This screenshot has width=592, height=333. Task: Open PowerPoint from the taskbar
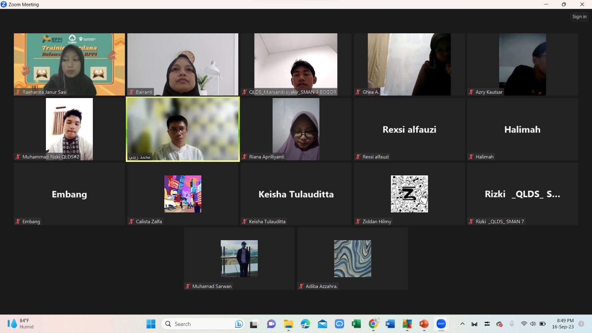coord(424,324)
